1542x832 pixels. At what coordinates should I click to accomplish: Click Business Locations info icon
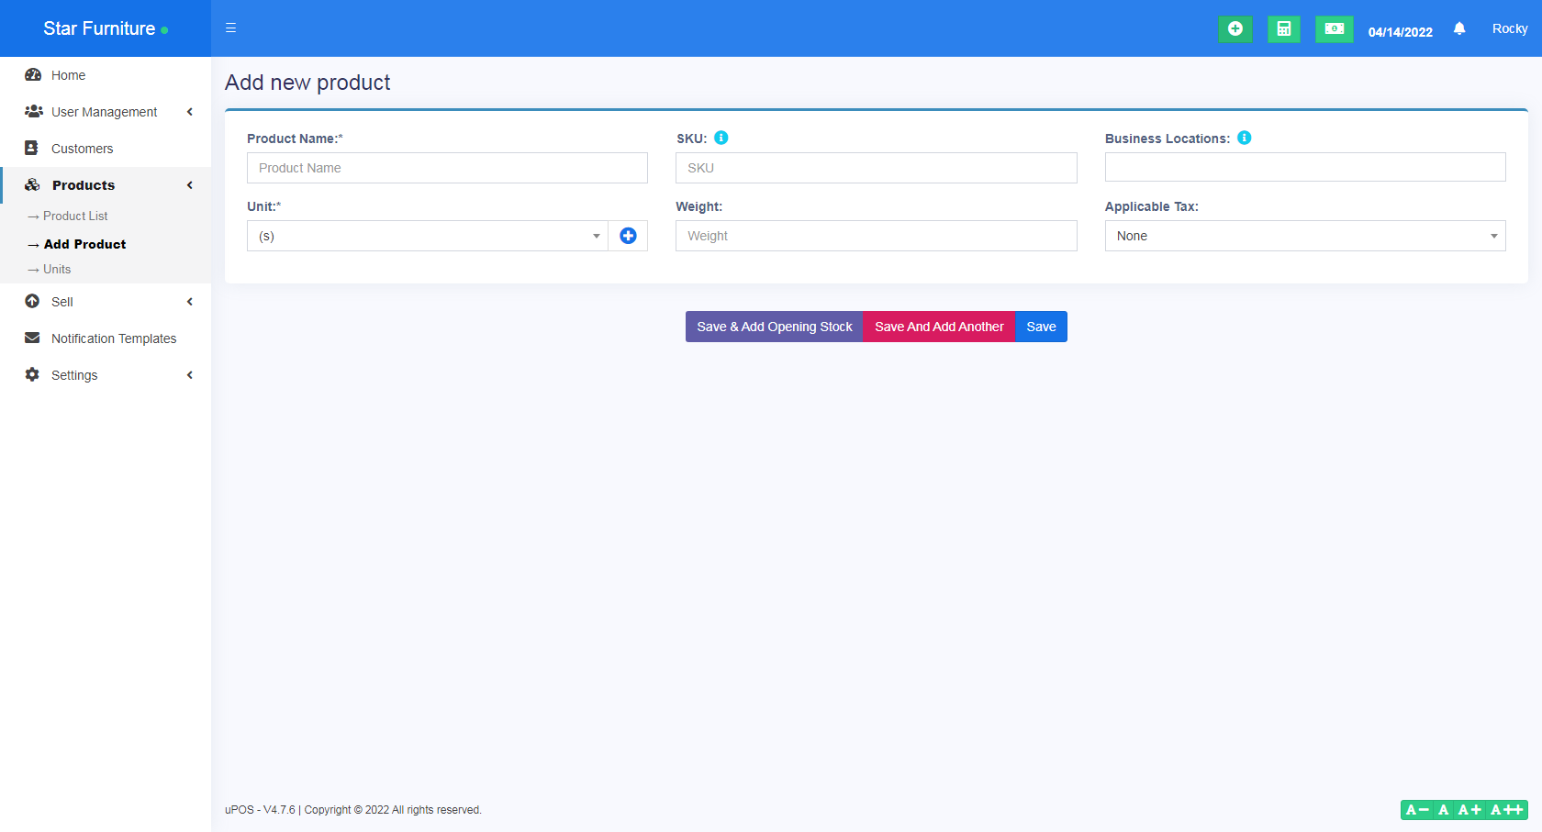(x=1245, y=138)
